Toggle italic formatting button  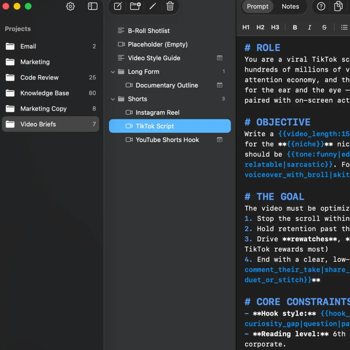pyautogui.click(x=309, y=27)
